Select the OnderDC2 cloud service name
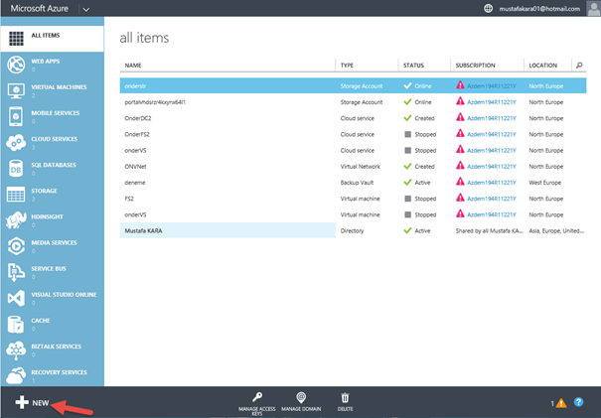Image resolution: width=601 pixels, height=418 pixels. [138, 118]
